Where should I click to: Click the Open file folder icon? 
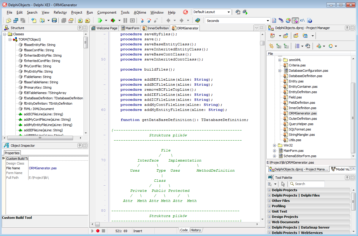pyautogui.click(x=42, y=20)
